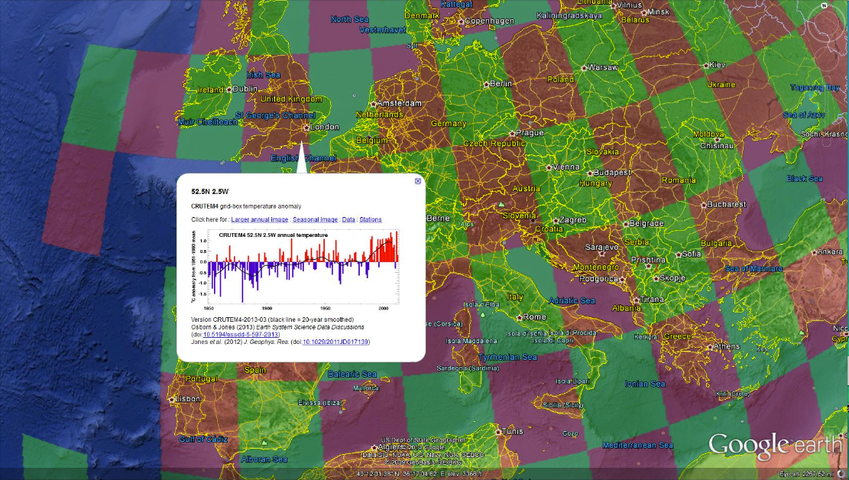Follow the 10.1029/2011JD017139 DOI link
Image resolution: width=849 pixels, height=480 pixels.
coord(335,342)
